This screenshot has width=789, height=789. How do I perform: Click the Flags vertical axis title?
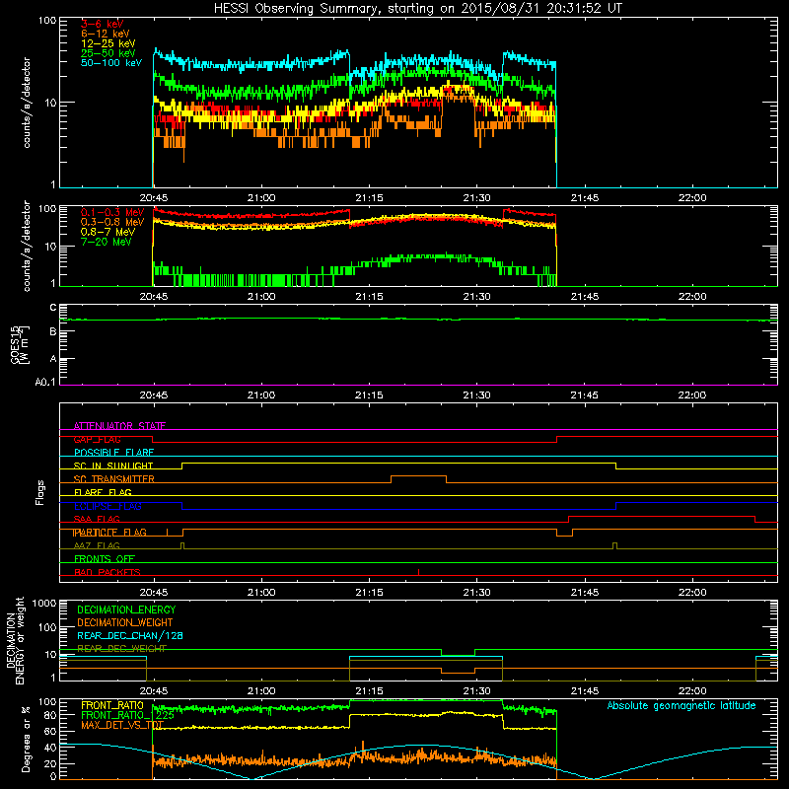click(x=40, y=492)
